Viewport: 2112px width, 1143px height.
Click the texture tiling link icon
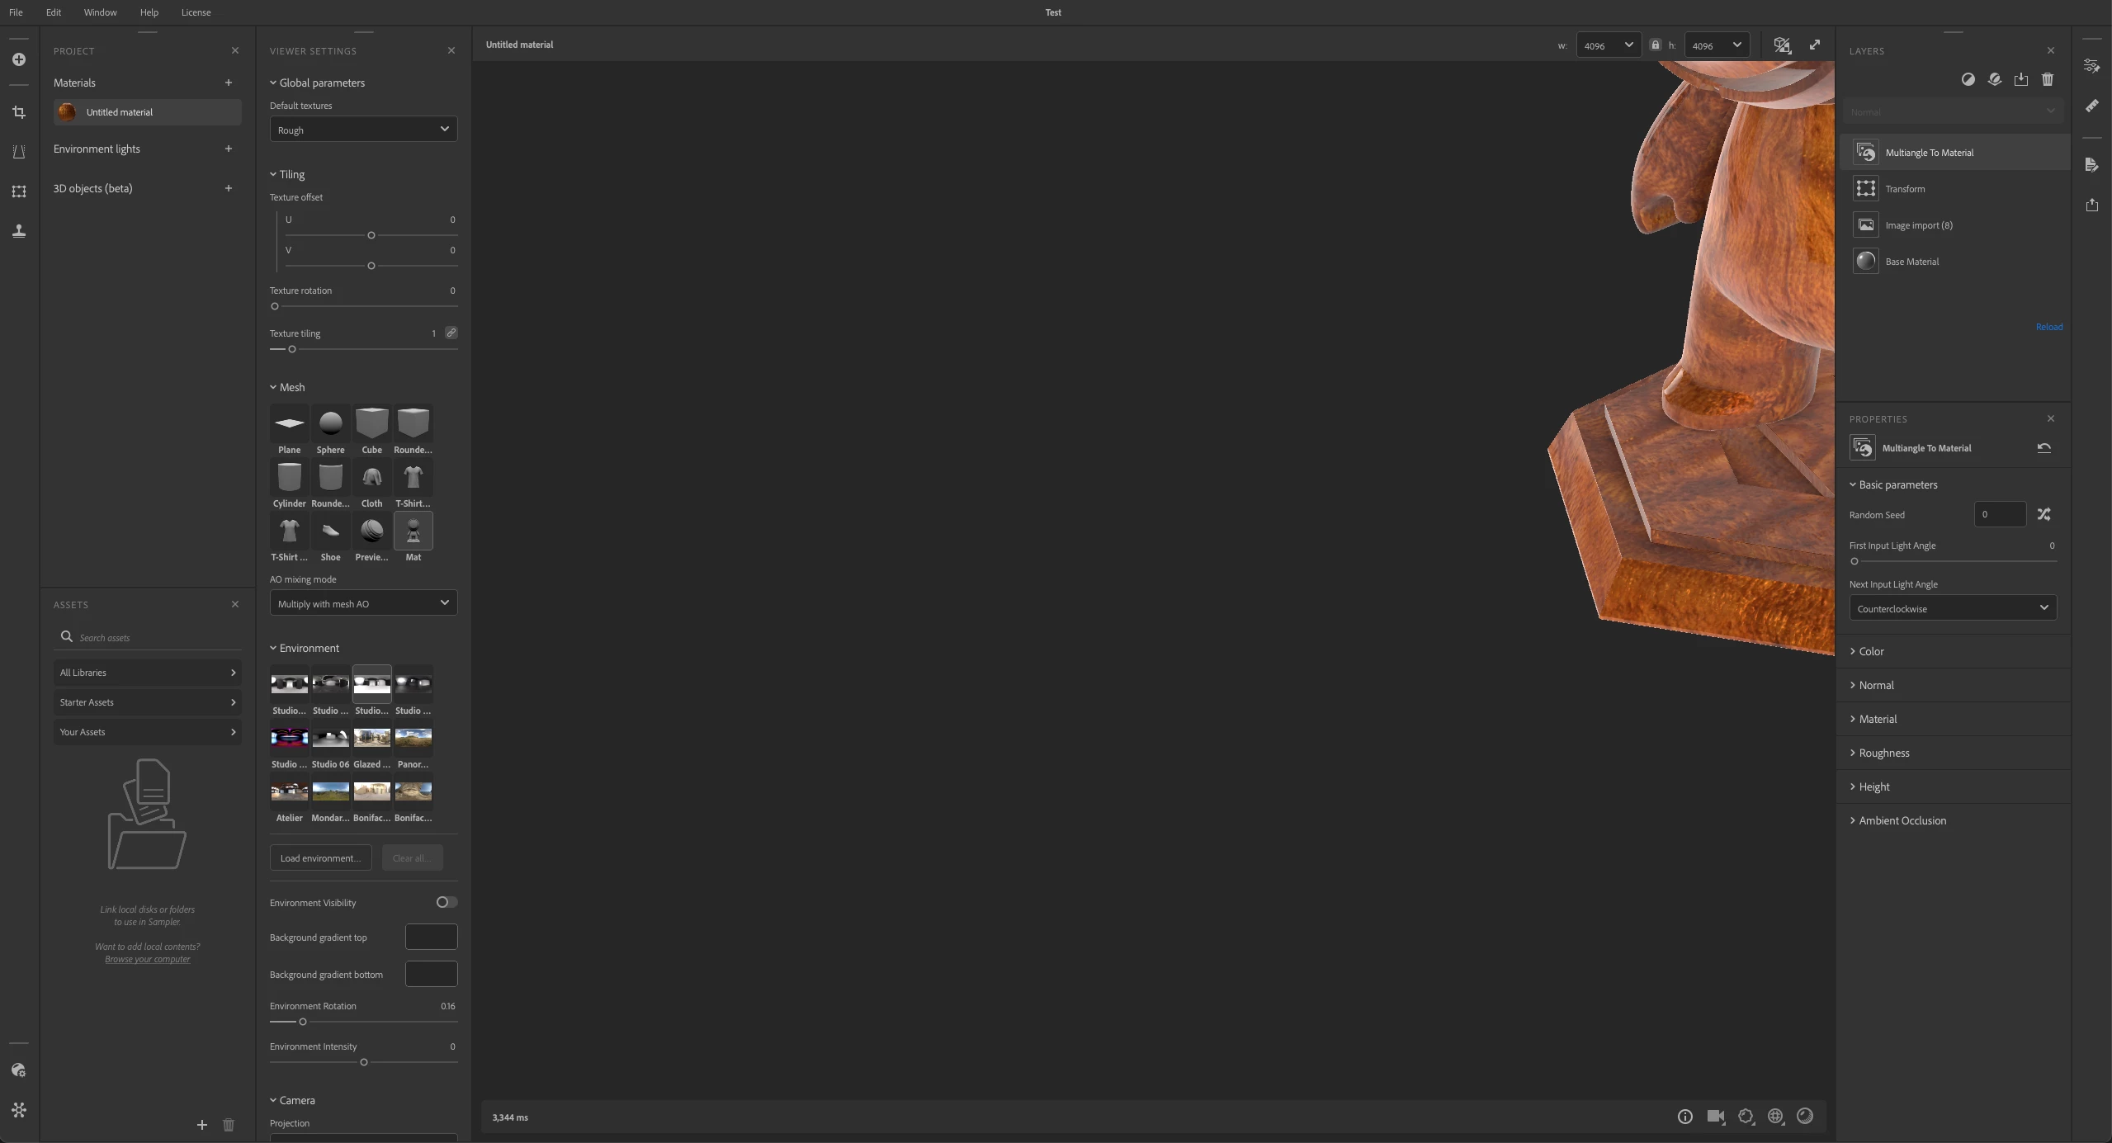coord(451,333)
